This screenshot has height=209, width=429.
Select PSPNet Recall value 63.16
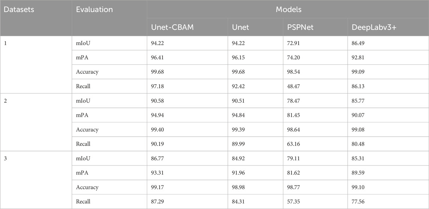[294, 144]
